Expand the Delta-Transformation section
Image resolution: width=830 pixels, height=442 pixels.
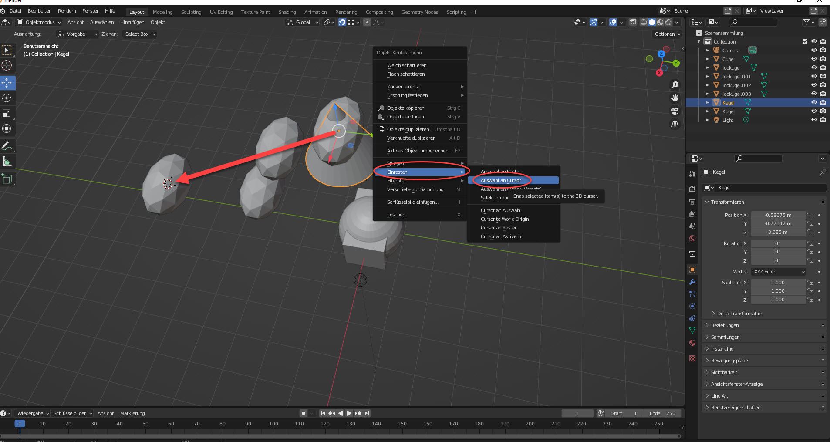(739, 314)
